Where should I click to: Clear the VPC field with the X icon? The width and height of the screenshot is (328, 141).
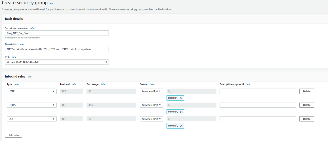pyautogui.click(x=106, y=62)
